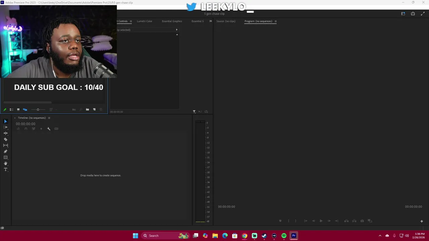Open Windows Start menu
The height and width of the screenshot is (241, 429).
135,236
